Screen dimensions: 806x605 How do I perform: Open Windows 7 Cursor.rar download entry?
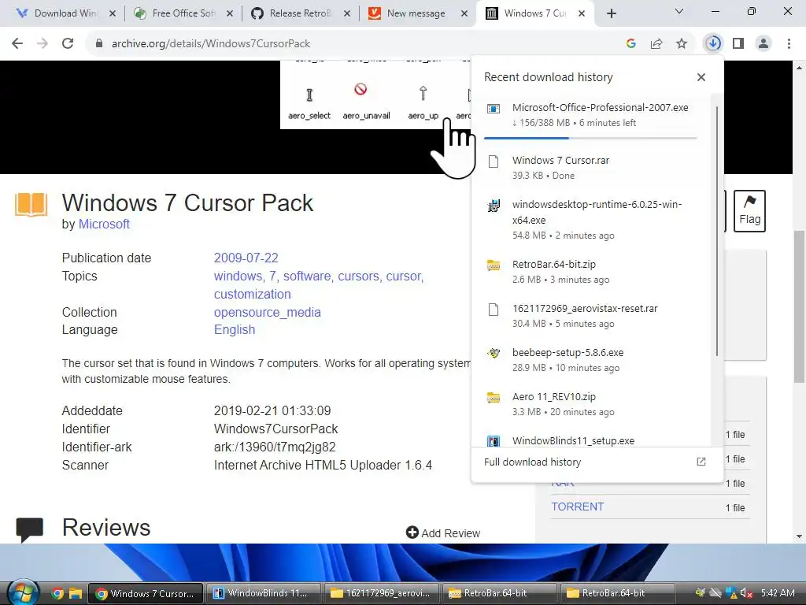(592, 168)
